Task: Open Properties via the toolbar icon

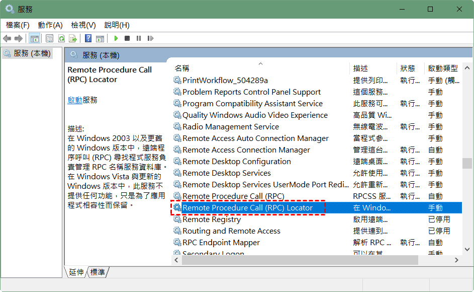Action: pos(49,38)
